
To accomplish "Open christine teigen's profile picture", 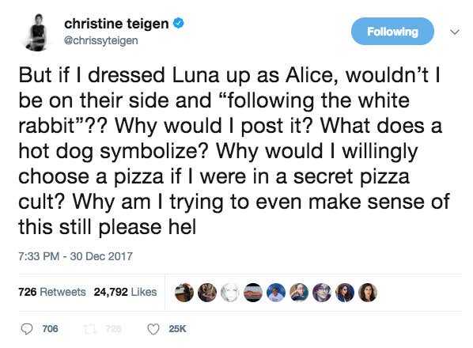I will [x=37, y=32].
